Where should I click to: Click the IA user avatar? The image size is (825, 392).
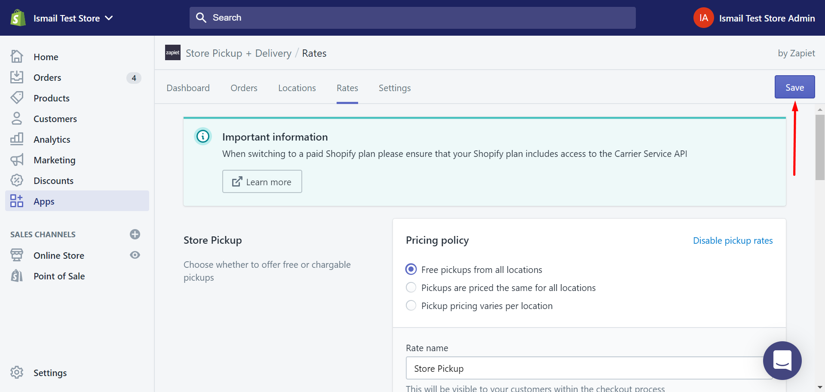coord(703,18)
